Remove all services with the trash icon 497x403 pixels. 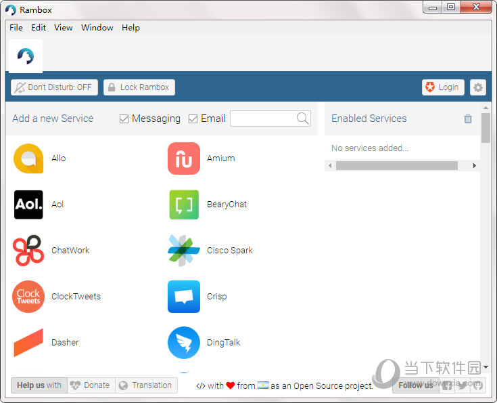[x=468, y=119]
